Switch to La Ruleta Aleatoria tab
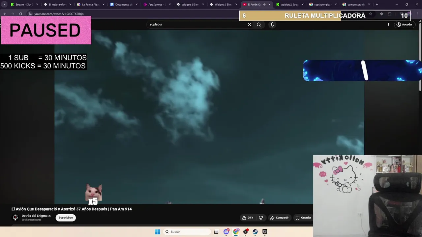 (x=91, y=5)
